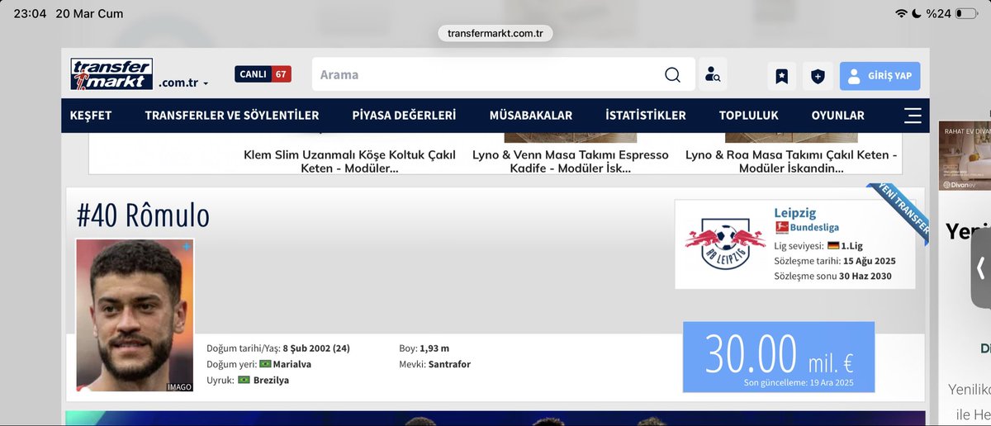Screen dimensions: 991x426
Task: Open the Transfermarkt logo home link
Action: click(111, 74)
